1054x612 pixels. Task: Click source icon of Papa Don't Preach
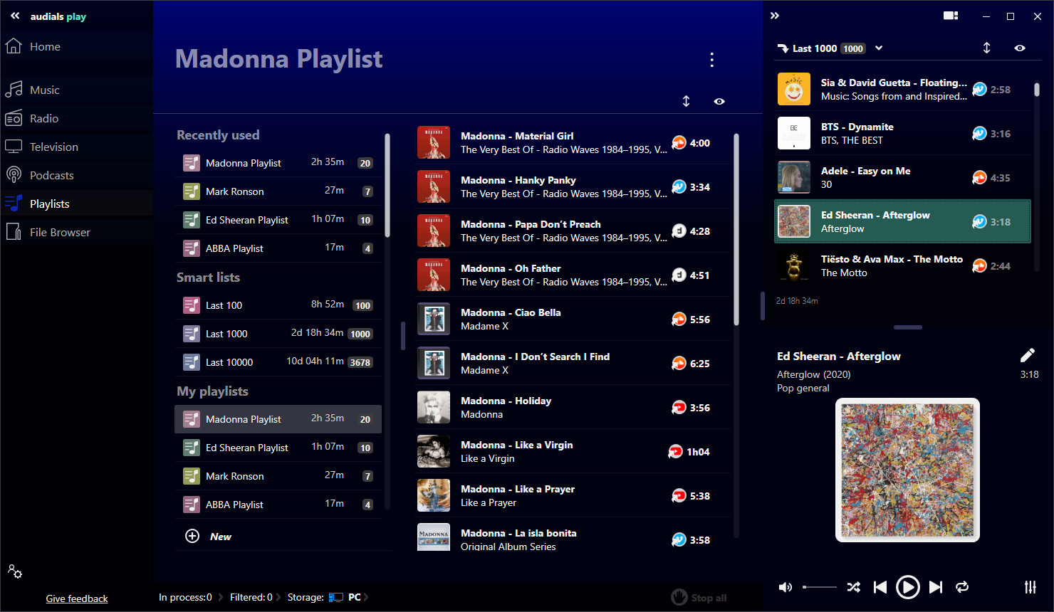679,231
